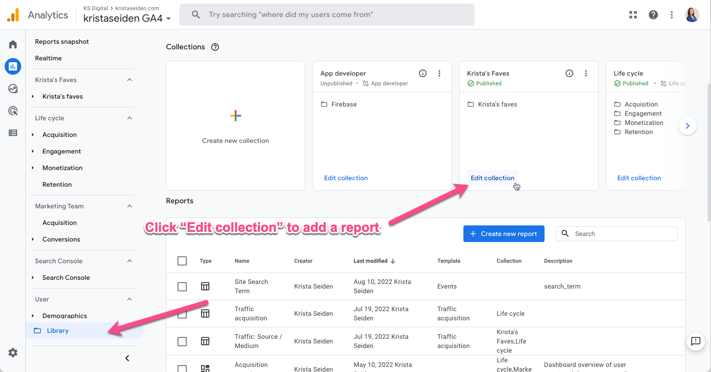Sort reports by the Name column
The width and height of the screenshot is (711, 372).
(x=242, y=261)
